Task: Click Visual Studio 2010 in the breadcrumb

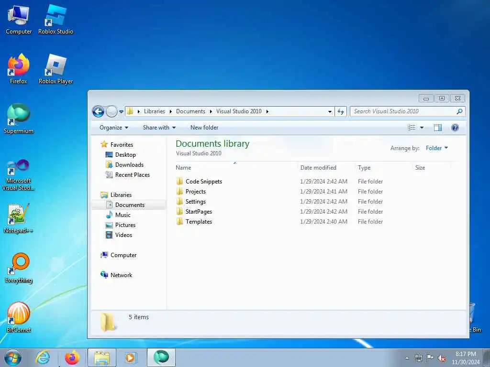Action: pos(239,111)
